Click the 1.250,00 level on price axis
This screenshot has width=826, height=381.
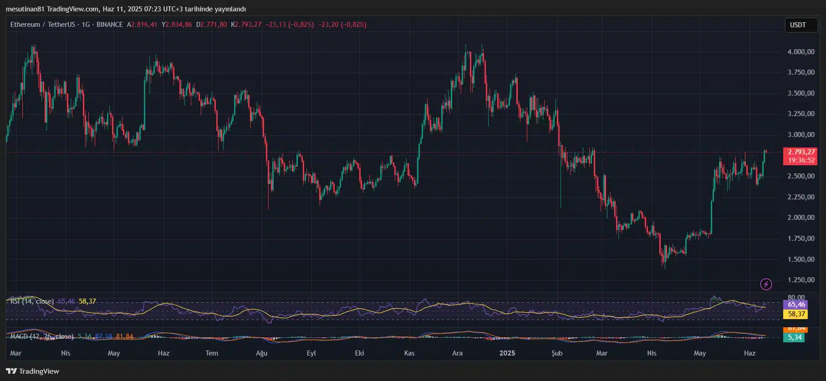pyautogui.click(x=801, y=280)
